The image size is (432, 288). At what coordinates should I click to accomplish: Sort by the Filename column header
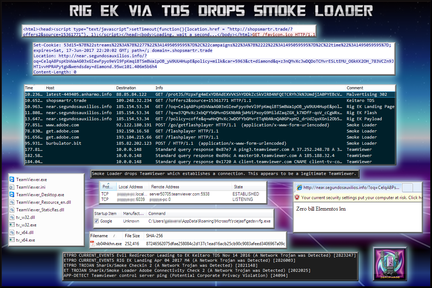click(x=99, y=236)
